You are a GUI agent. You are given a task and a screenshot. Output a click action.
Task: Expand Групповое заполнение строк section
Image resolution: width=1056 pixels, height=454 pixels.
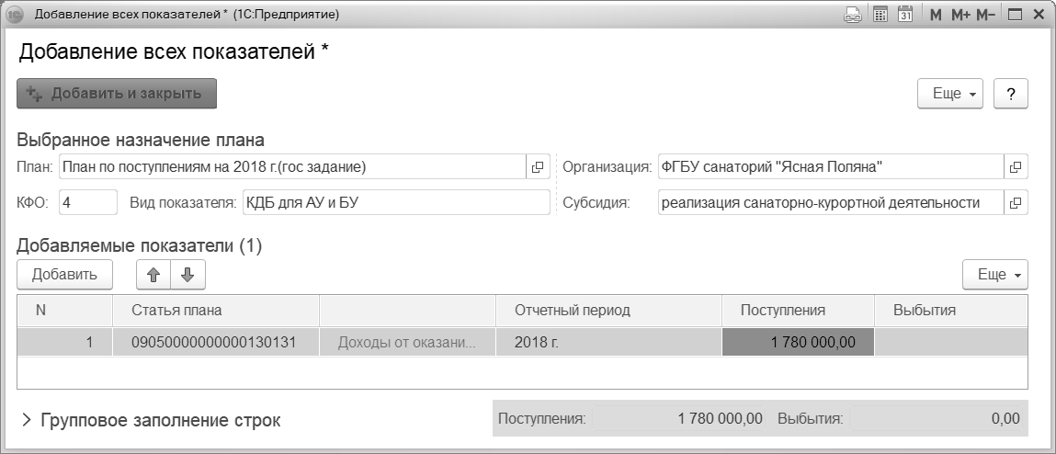[28, 421]
